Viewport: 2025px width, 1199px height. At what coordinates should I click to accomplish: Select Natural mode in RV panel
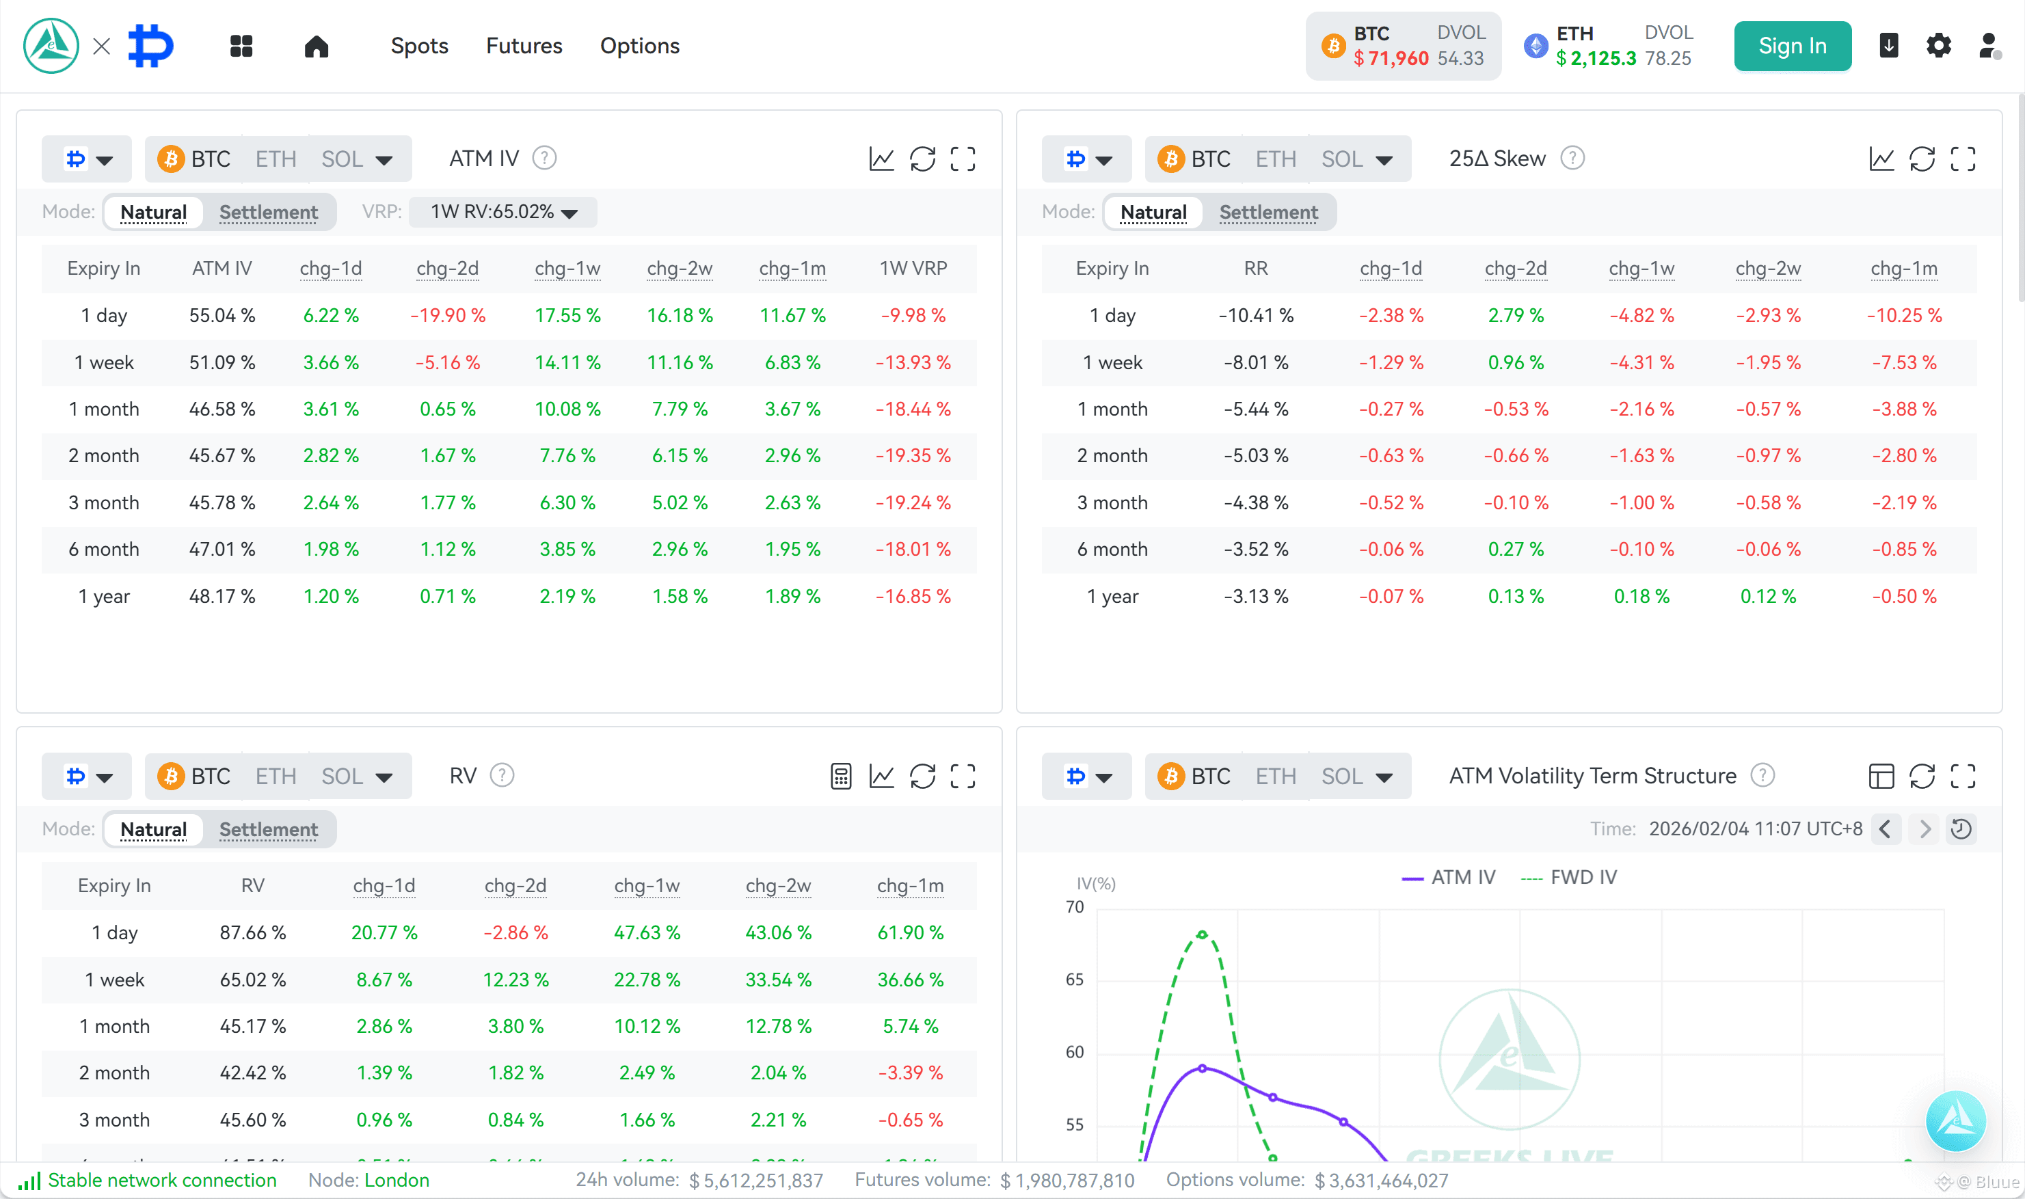(x=154, y=830)
